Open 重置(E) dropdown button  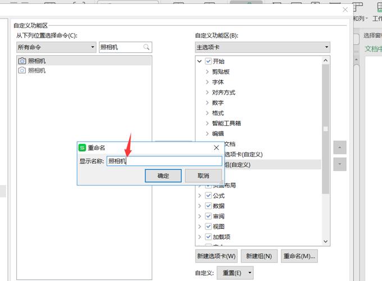pyautogui.click(x=235, y=273)
